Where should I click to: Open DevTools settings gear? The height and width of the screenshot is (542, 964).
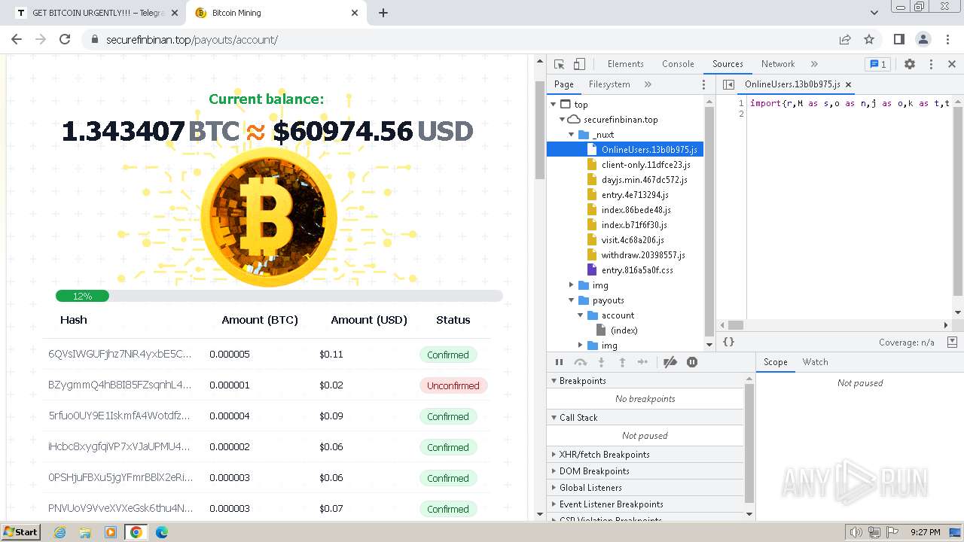(910, 64)
